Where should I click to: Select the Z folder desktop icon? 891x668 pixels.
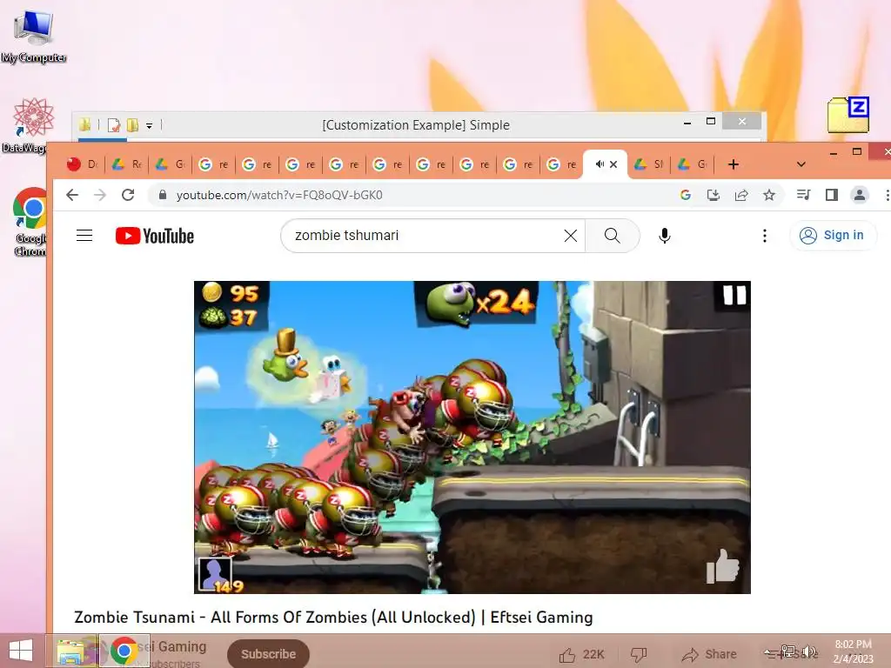click(x=847, y=115)
